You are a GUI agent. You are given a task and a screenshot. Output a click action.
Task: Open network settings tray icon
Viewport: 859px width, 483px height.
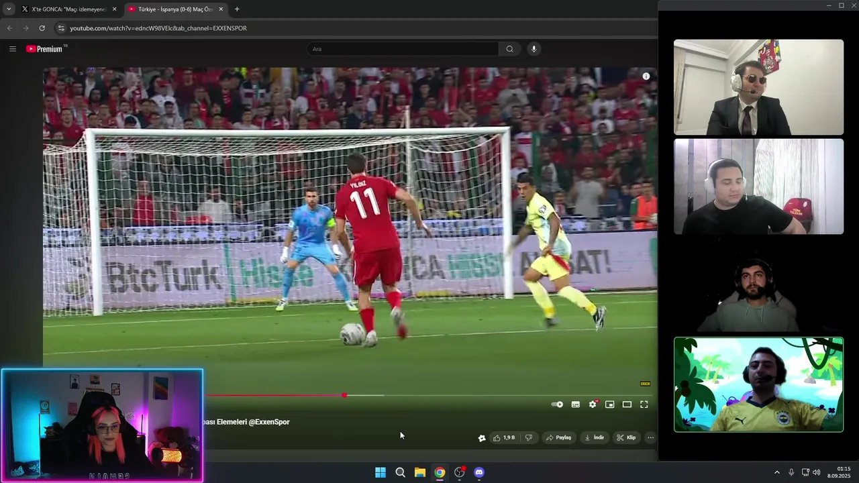click(x=805, y=472)
